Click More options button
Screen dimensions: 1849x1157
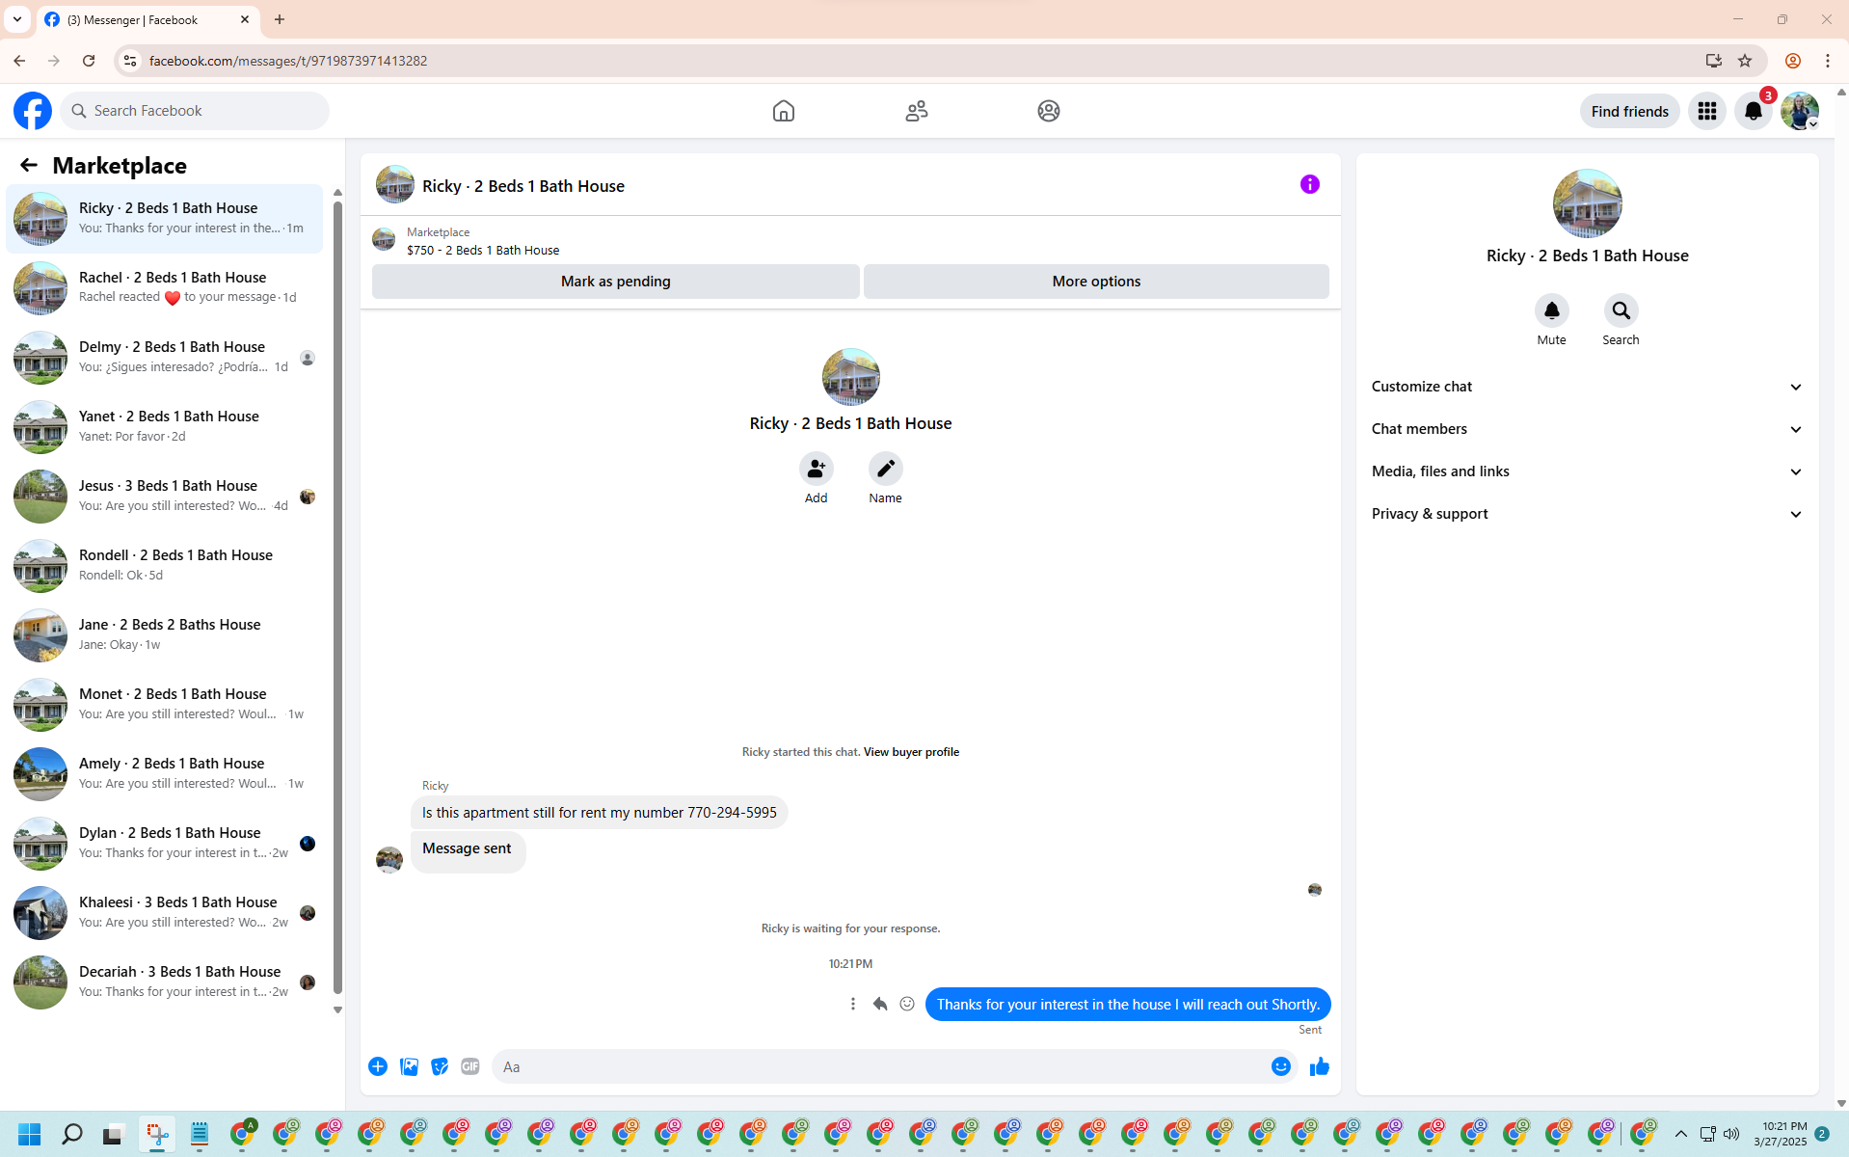coord(1096,282)
